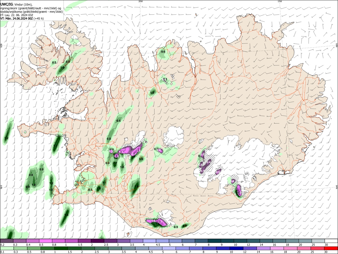Viewport: 338px width, 254px height.
Task: Pick the rain legend swatch labeled 14
Action: (x=263, y=248)
